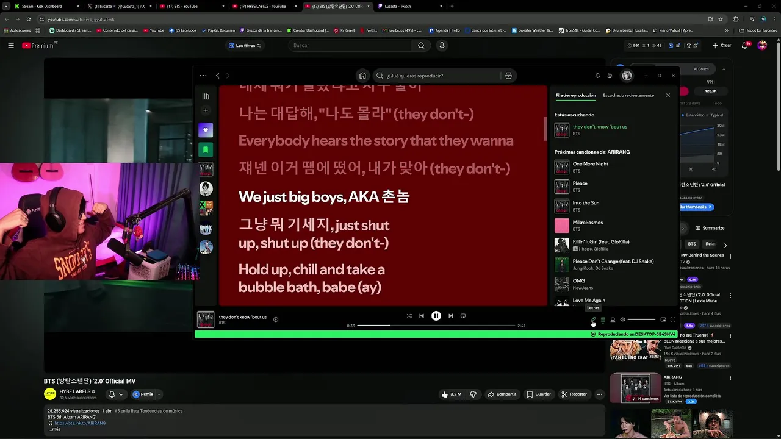This screenshot has width=781, height=439.
Task: Click Guardar save button
Action: pyautogui.click(x=539, y=394)
